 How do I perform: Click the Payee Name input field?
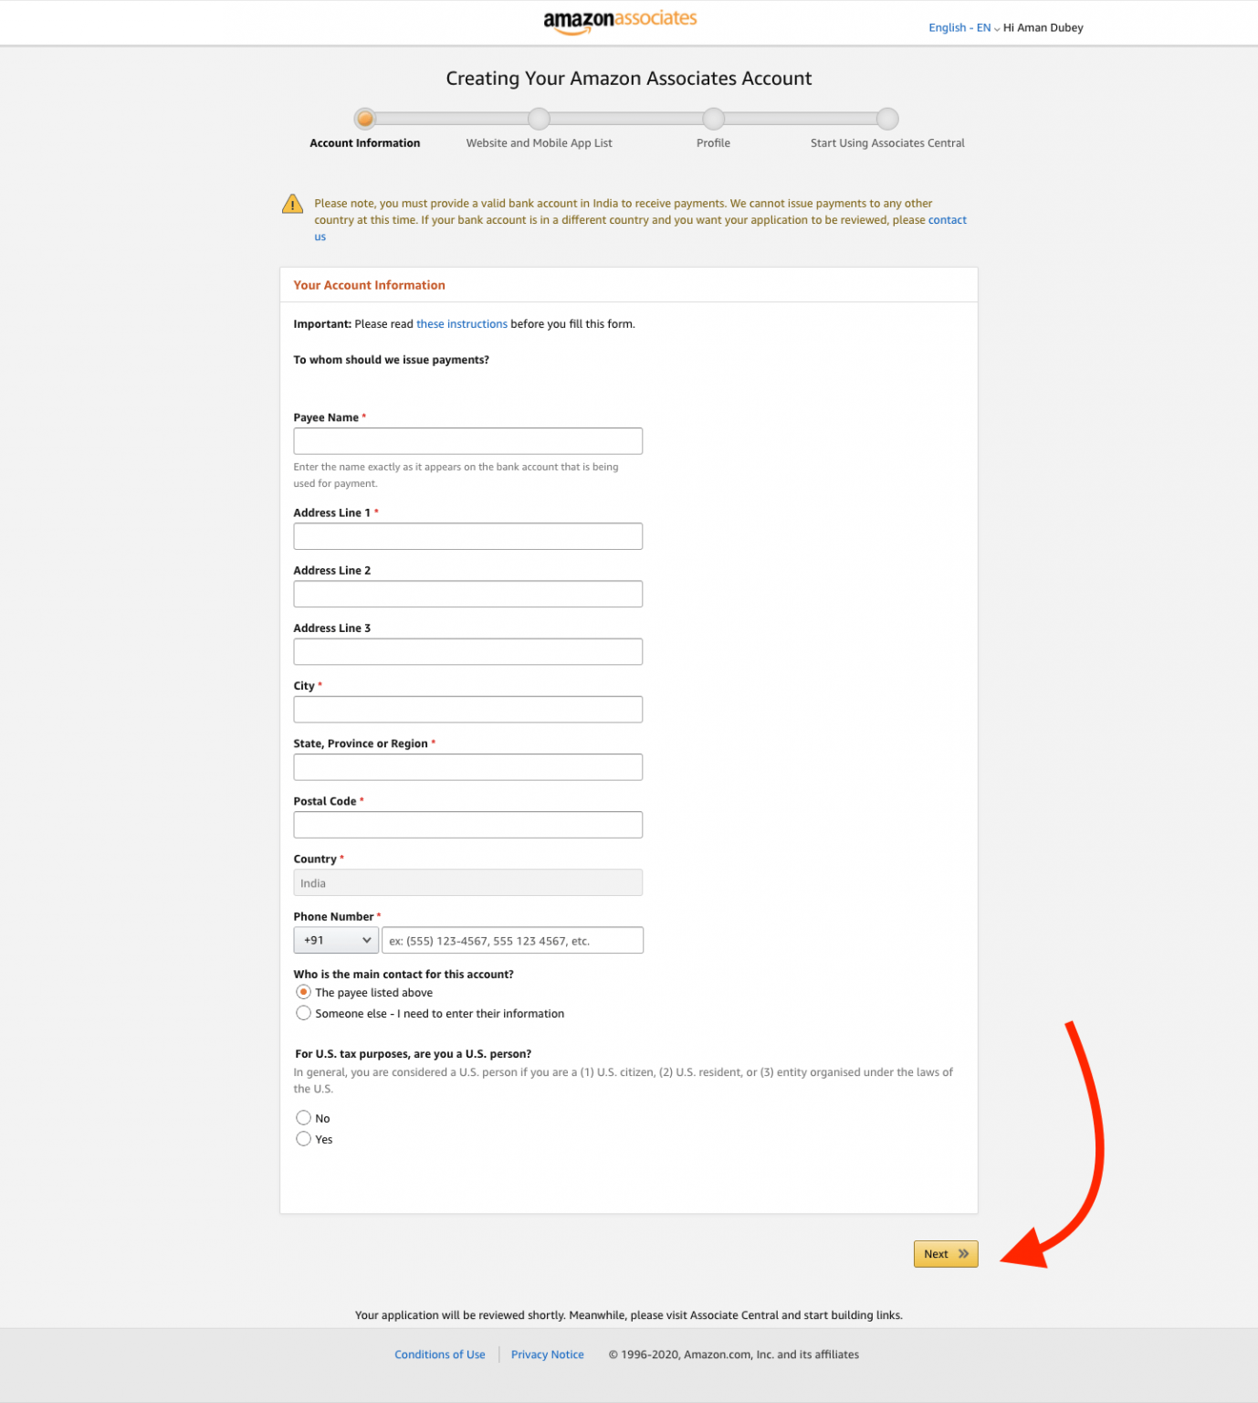click(467, 440)
